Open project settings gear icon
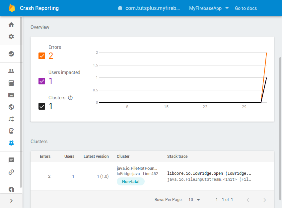 (11, 37)
